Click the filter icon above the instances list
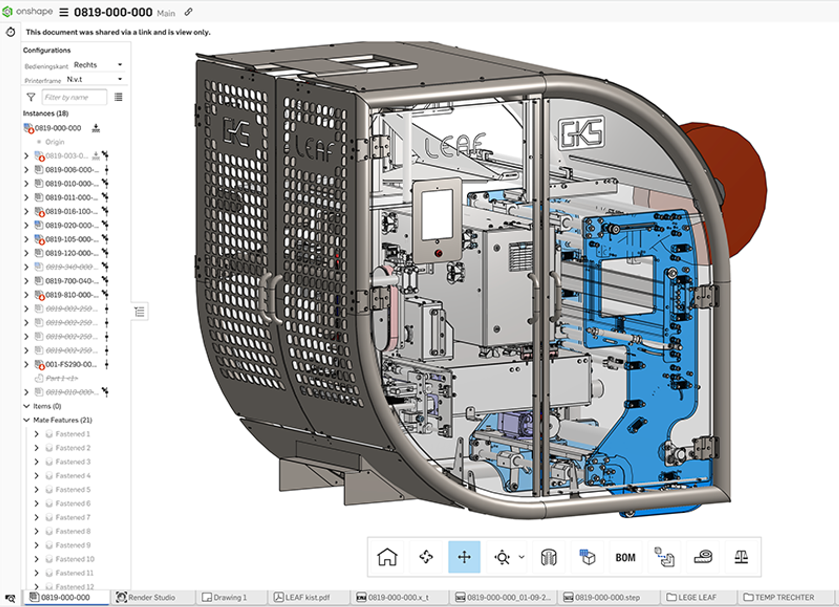839x607 pixels. [31, 97]
